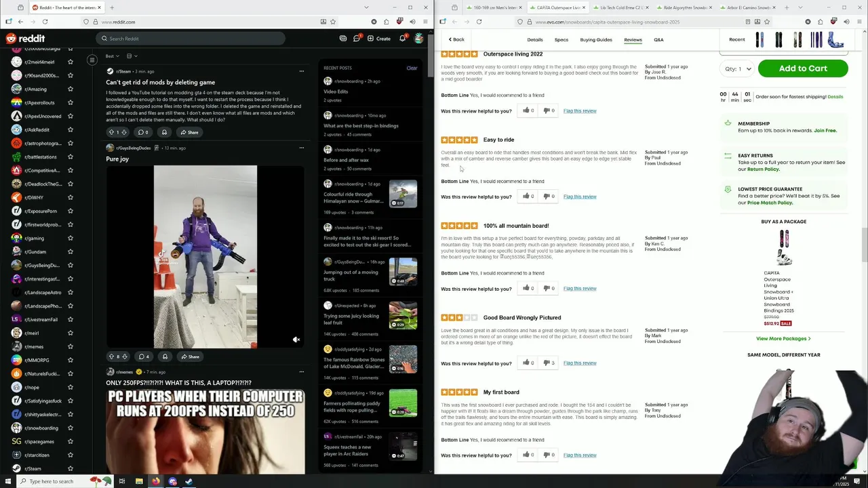Give award on the Steam mods post
This screenshot has width=868, height=488.
click(164, 132)
